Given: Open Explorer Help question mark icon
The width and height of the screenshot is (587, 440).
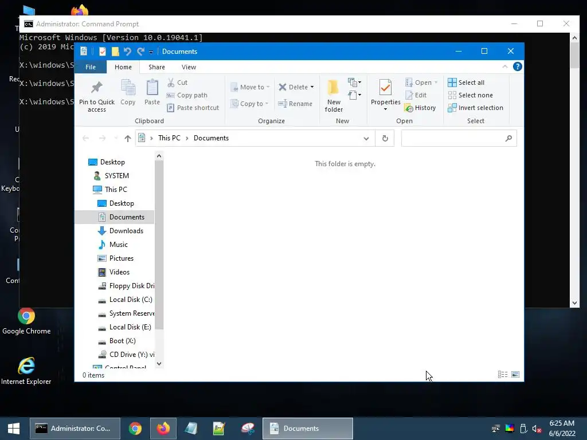Looking at the screenshot, I should point(518,66).
